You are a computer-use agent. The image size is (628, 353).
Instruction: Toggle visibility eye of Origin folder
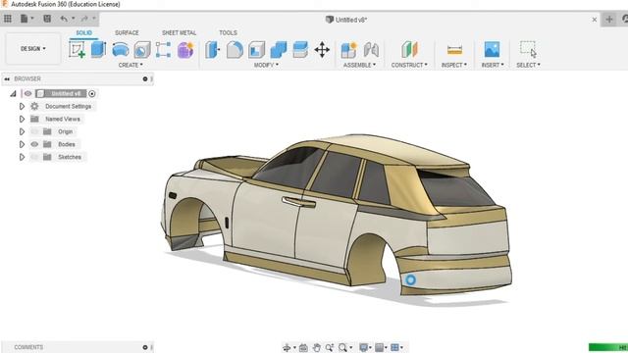click(35, 131)
